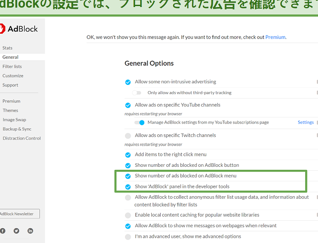
Task: Open the LinkedIn social icon
Action: (30, 231)
